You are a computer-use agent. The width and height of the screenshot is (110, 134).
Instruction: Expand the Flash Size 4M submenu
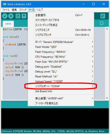pyautogui.click(x=61, y=62)
